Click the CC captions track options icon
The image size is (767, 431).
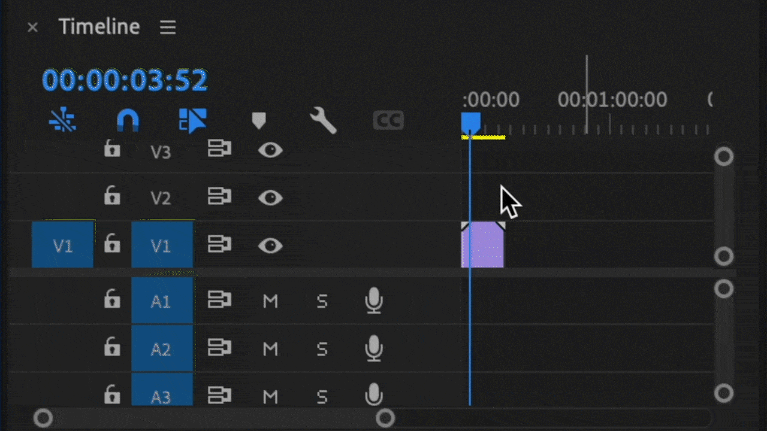(388, 121)
